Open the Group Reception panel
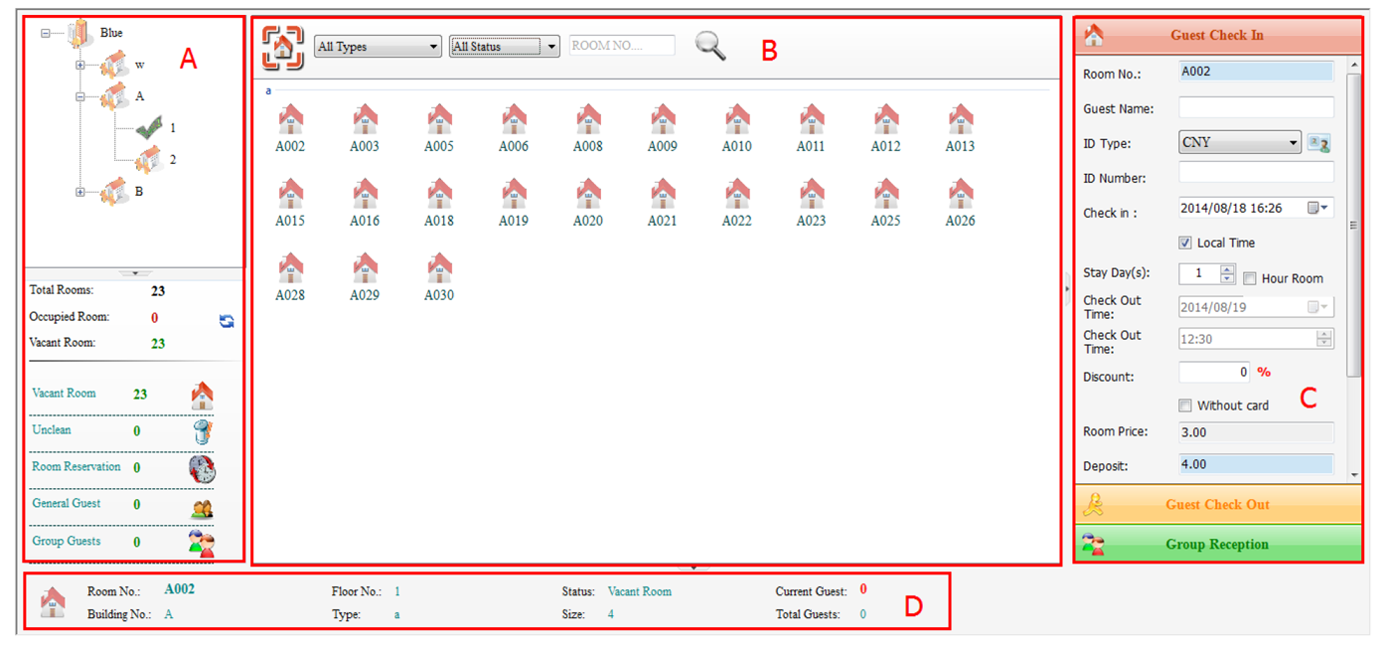 tap(1217, 544)
